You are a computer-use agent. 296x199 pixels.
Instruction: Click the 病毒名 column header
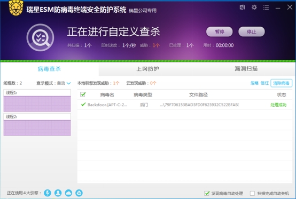107,94
